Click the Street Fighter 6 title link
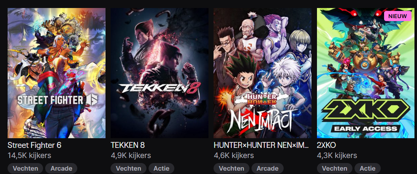The width and height of the screenshot is (417, 174). coord(35,145)
